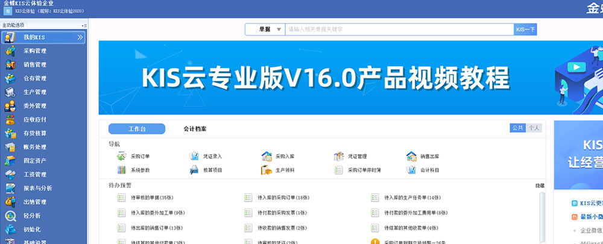The height and width of the screenshot is (244, 603).
Task: Click the 采购订单序时簿 list icon
Action: [338, 170]
